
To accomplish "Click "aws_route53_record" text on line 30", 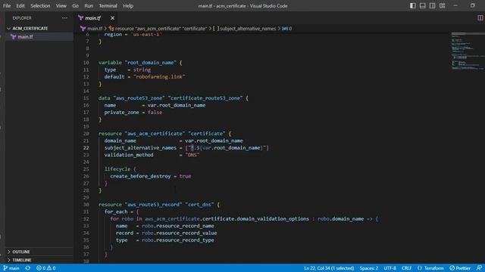I will (153, 205).
